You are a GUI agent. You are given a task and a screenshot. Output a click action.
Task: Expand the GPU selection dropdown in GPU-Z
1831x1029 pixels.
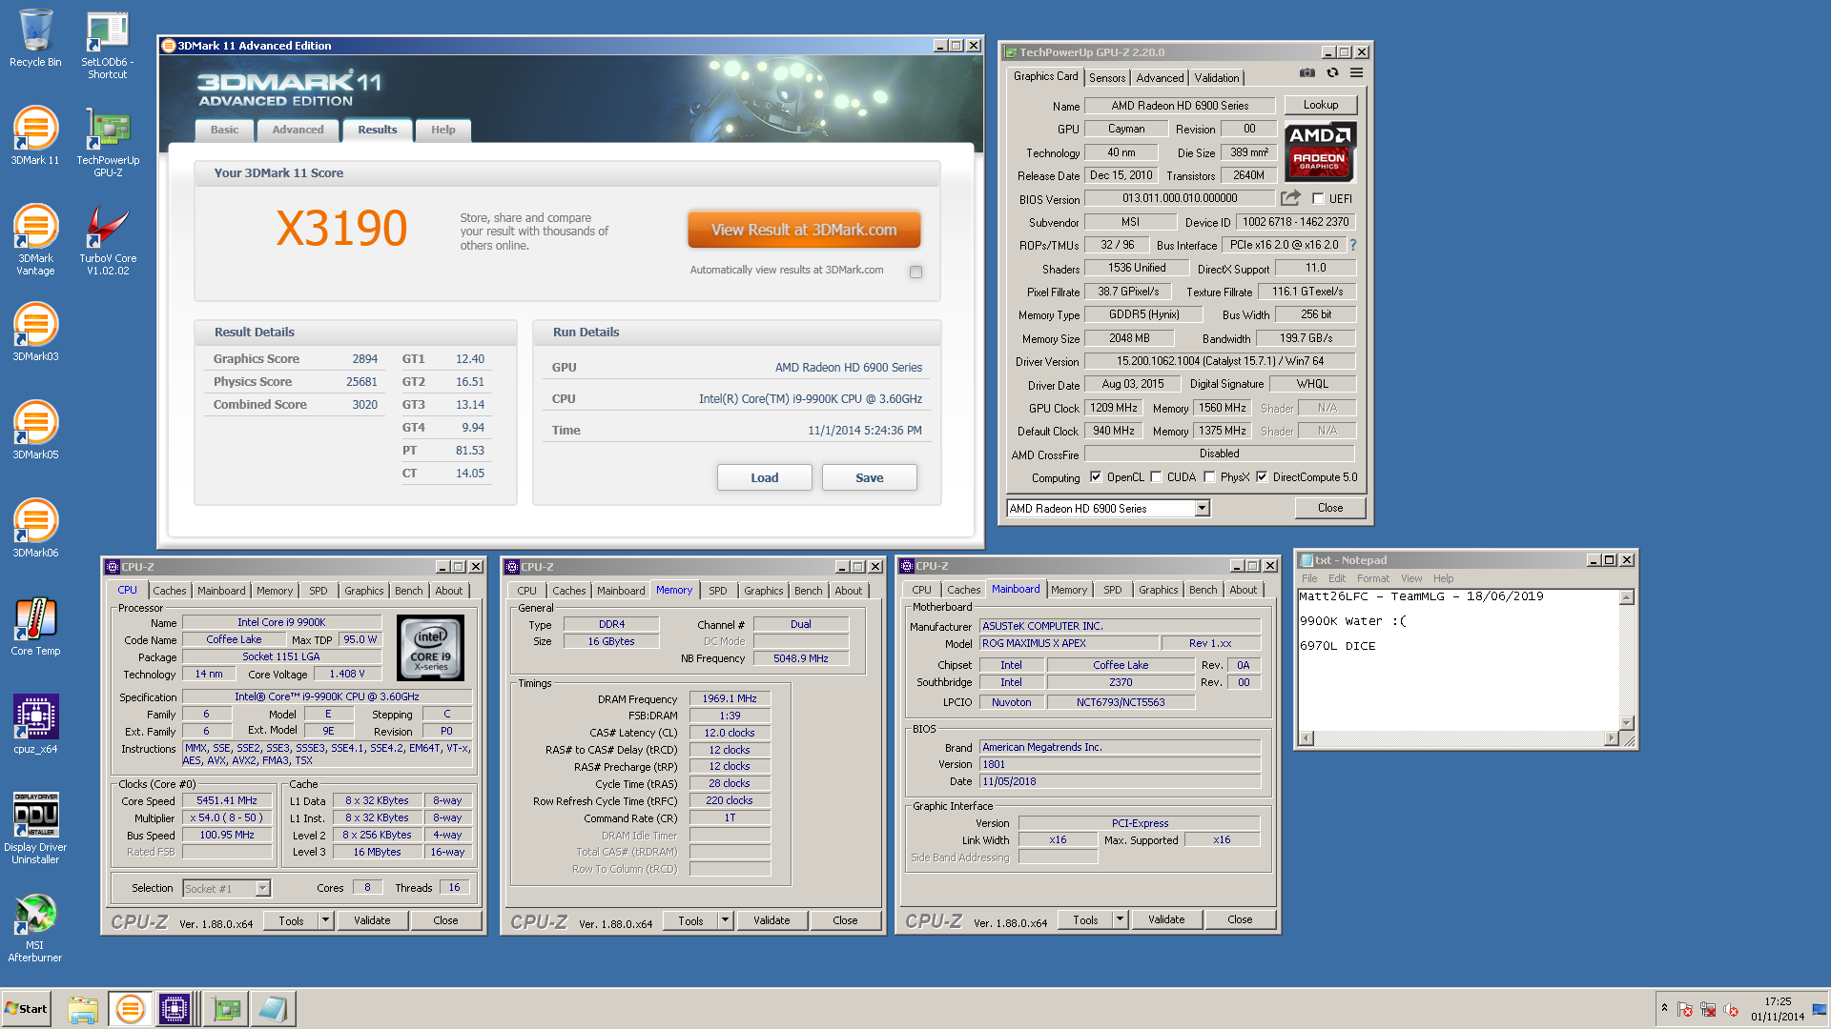tap(1203, 509)
